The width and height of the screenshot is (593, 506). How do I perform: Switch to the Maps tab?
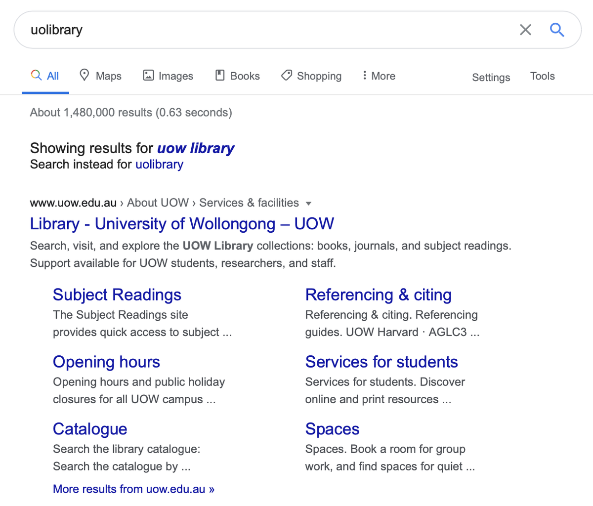click(100, 76)
